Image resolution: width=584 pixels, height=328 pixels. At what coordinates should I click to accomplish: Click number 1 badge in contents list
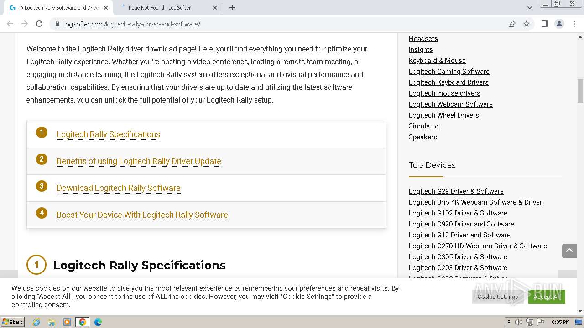point(42,133)
